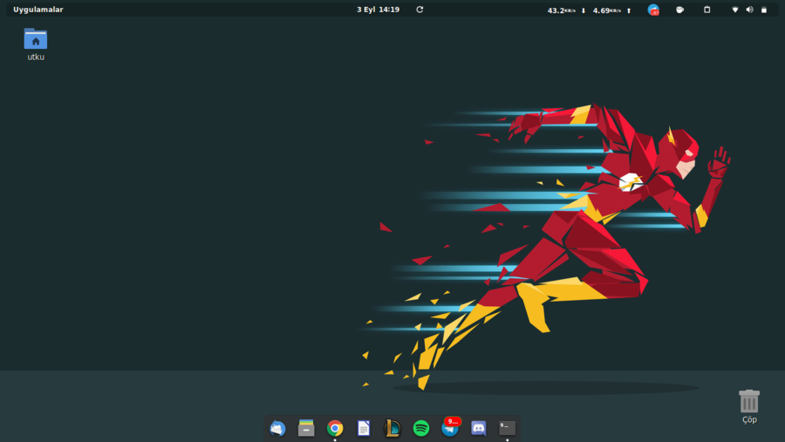Open the Uygulamalar menu
Screen dimensions: 785x442
pyautogui.click(x=38, y=10)
